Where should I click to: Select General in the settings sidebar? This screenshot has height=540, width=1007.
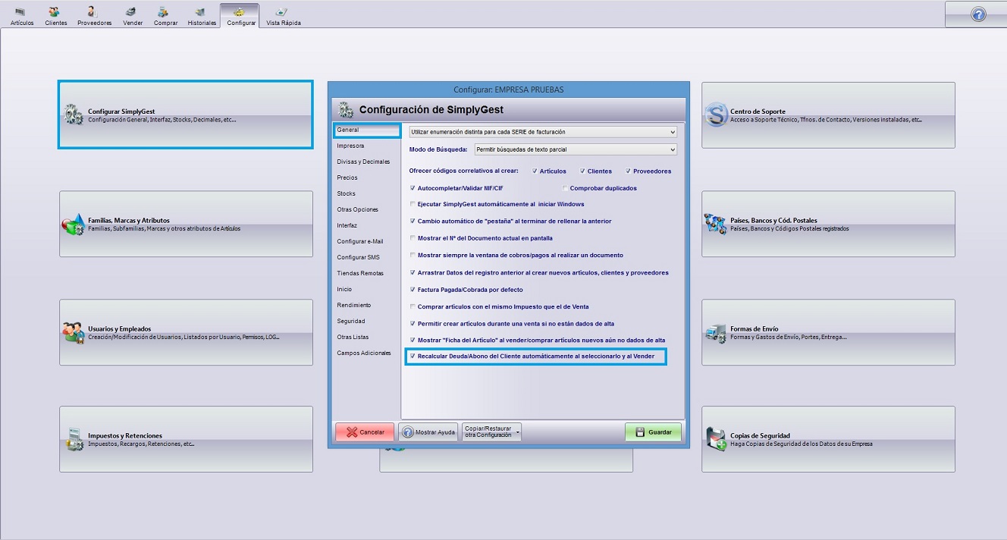click(x=367, y=130)
